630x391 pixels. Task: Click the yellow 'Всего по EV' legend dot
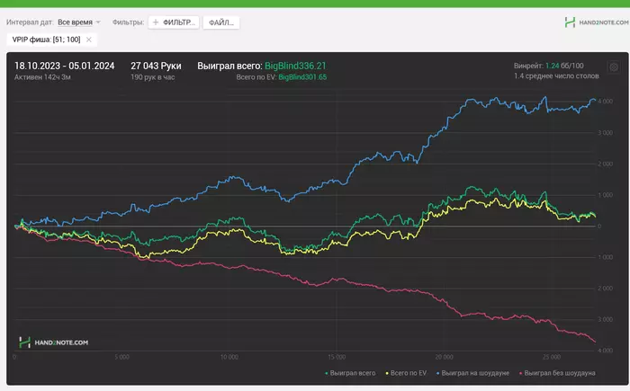pos(387,373)
